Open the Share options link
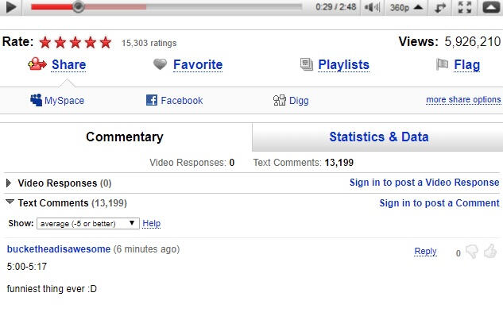The image size is (503, 312). point(68,65)
